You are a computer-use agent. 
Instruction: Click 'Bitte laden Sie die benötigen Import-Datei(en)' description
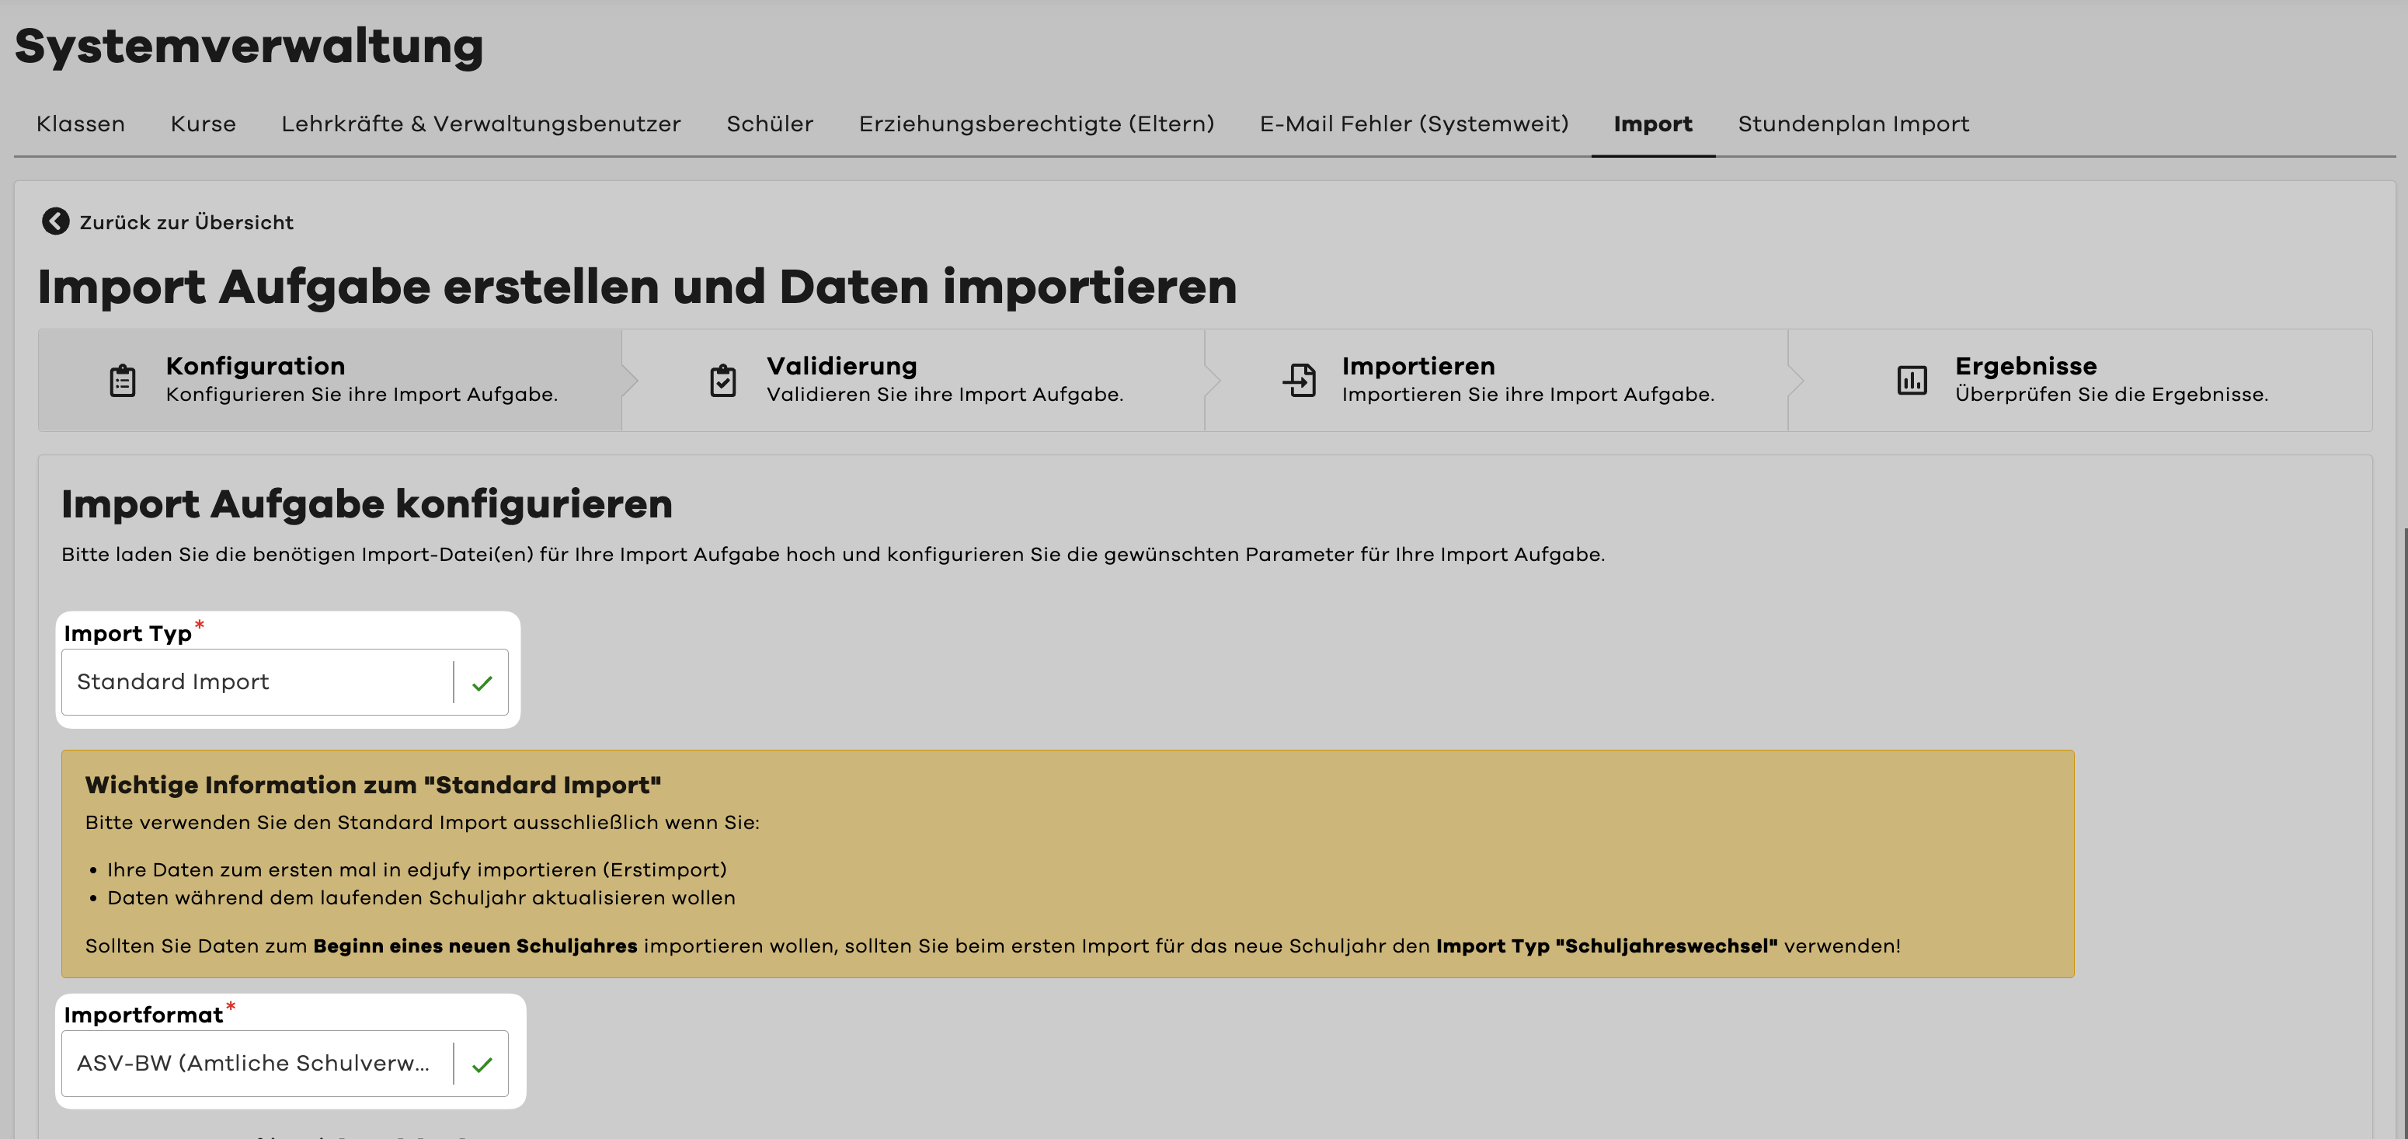tap(833, 556)
